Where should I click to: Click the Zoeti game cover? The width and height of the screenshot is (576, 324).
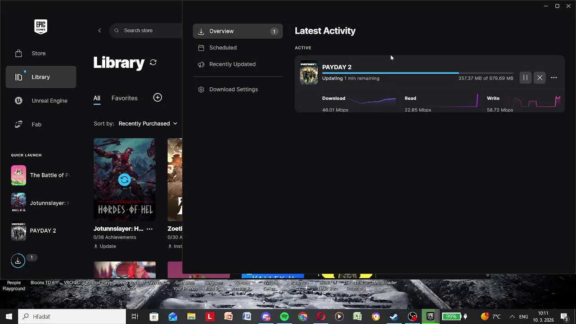point(175,180)
